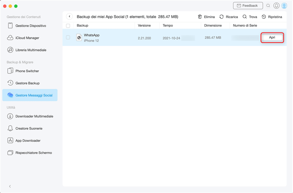
Task: Click Ricarica to refresh backups
Action: (x=229, y=17)
